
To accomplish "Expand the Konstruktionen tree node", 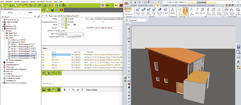I will point(2,29).
